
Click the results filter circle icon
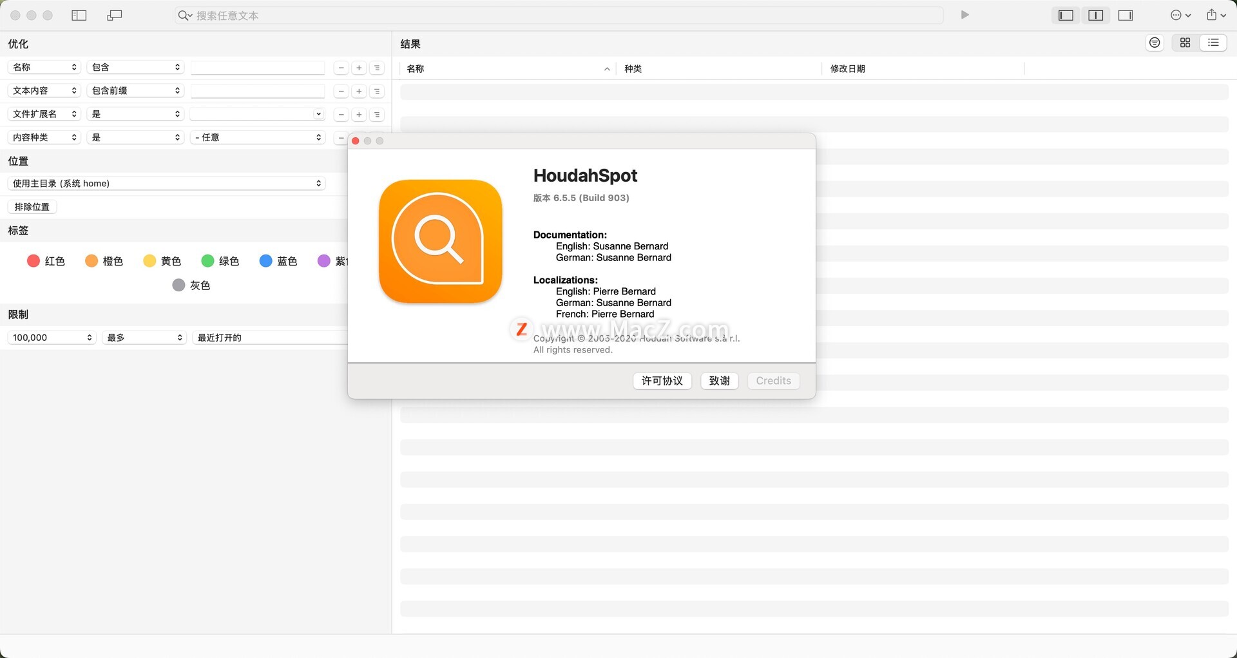1155,43
